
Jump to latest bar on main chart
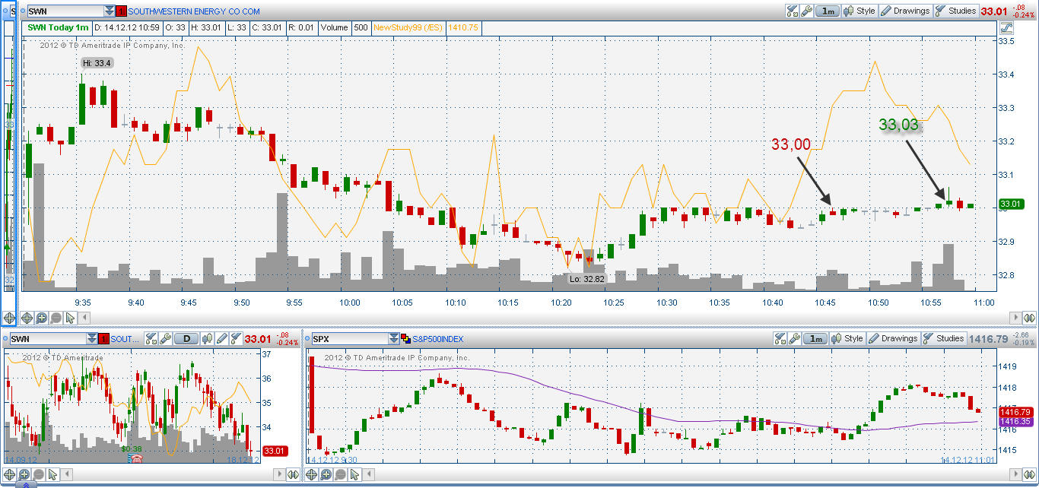click(1029, 317)
